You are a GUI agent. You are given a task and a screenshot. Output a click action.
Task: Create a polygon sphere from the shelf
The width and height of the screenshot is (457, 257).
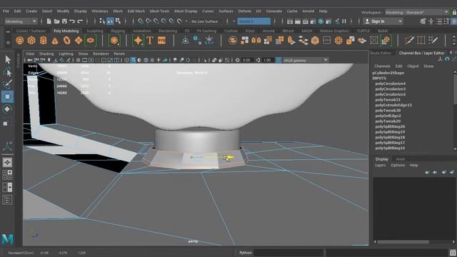tap(20, 40)
